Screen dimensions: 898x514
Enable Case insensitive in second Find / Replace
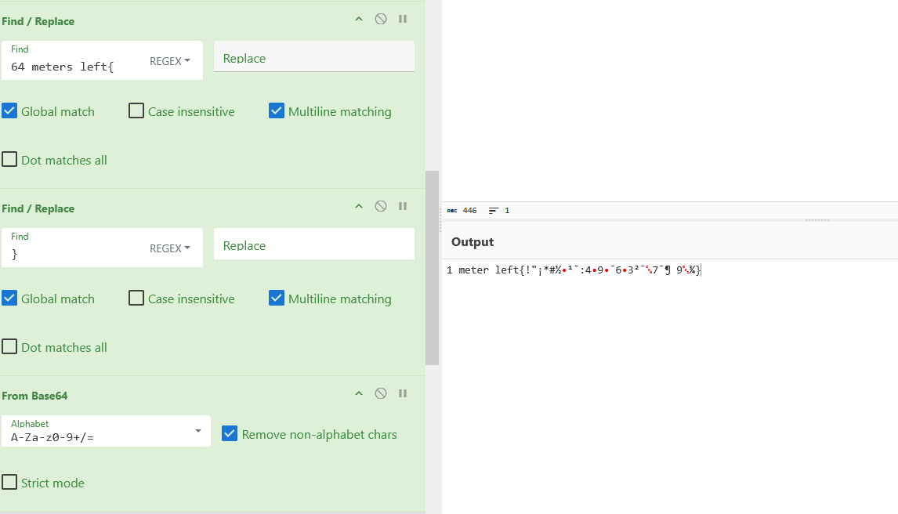click(136, 299)
